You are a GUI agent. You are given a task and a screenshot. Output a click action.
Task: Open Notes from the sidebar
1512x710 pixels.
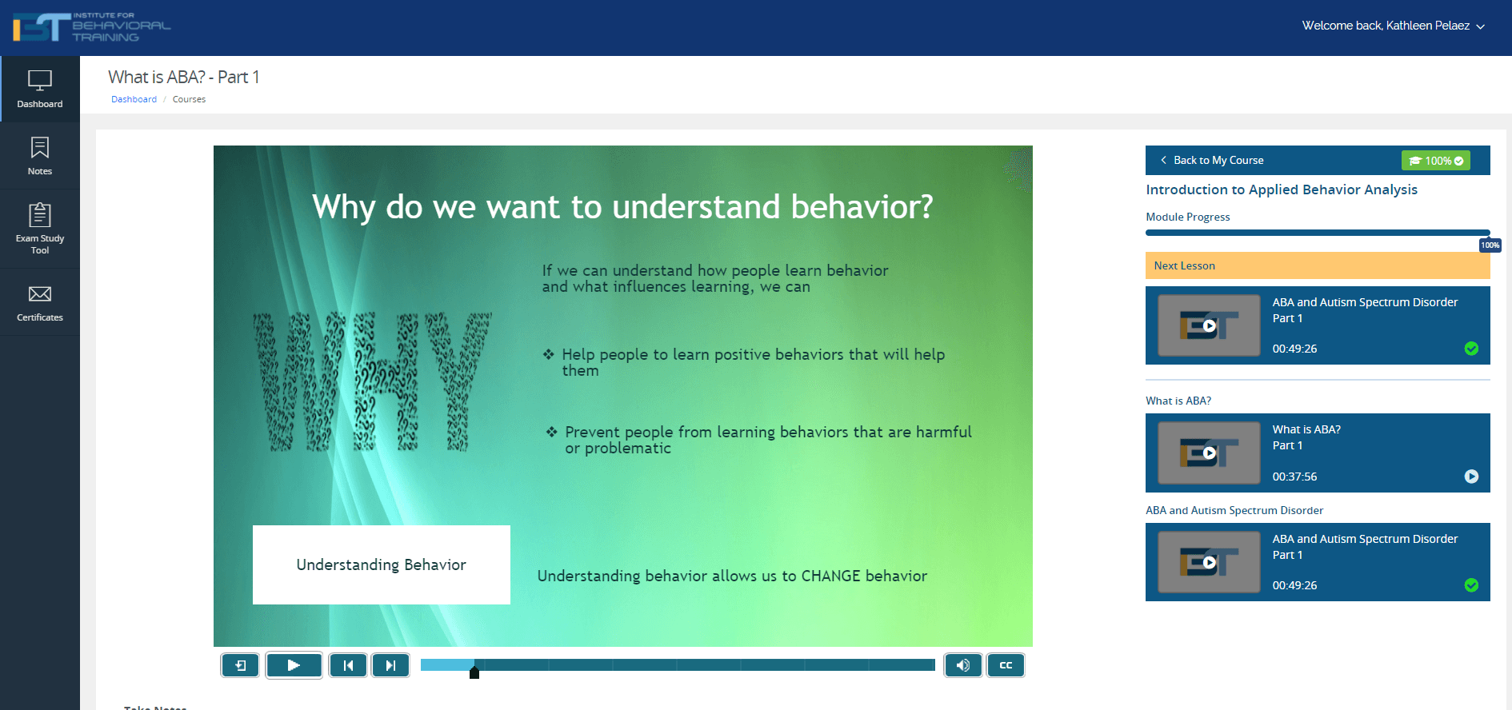click(x=40, y=156)
